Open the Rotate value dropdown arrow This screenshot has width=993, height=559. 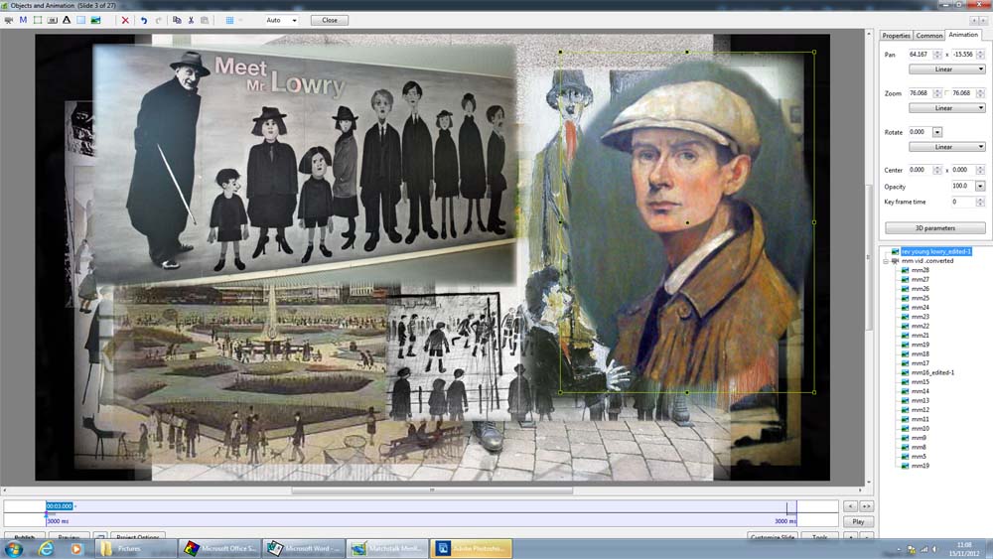(x=937, y=132)
